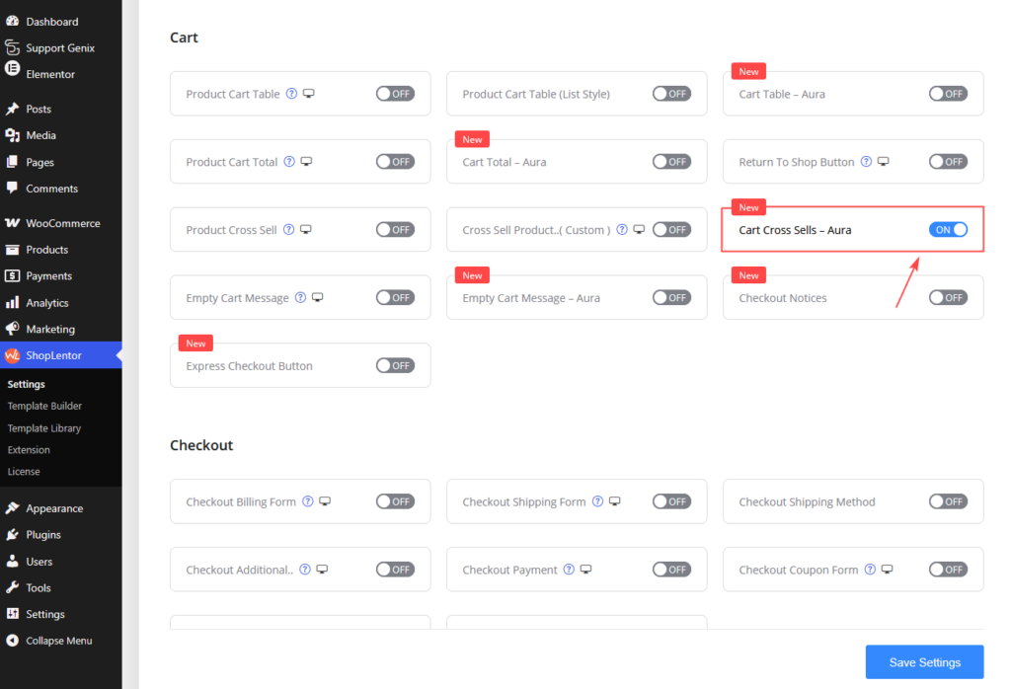
Task: Click the WooCommerce icon in sidebar
Action: (x=12, y=223)
